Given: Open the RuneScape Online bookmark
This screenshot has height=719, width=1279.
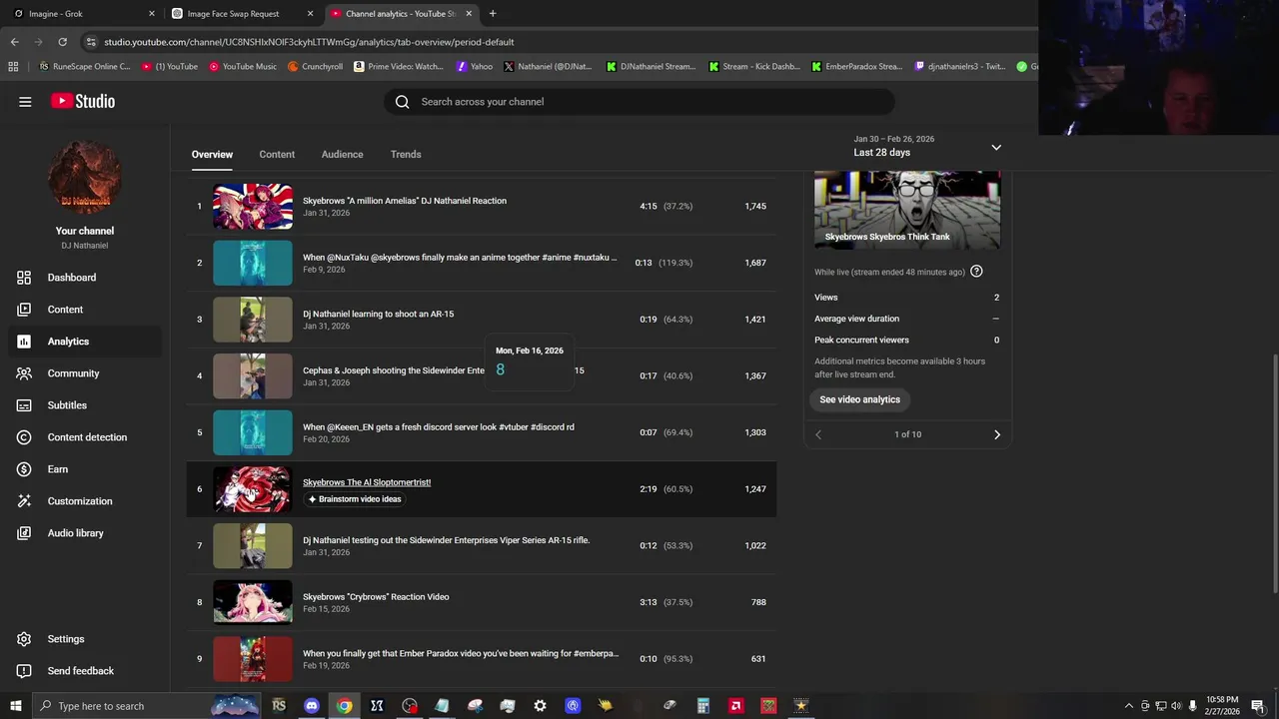Looking at the screenshot, I should click(x=84, y=67).
